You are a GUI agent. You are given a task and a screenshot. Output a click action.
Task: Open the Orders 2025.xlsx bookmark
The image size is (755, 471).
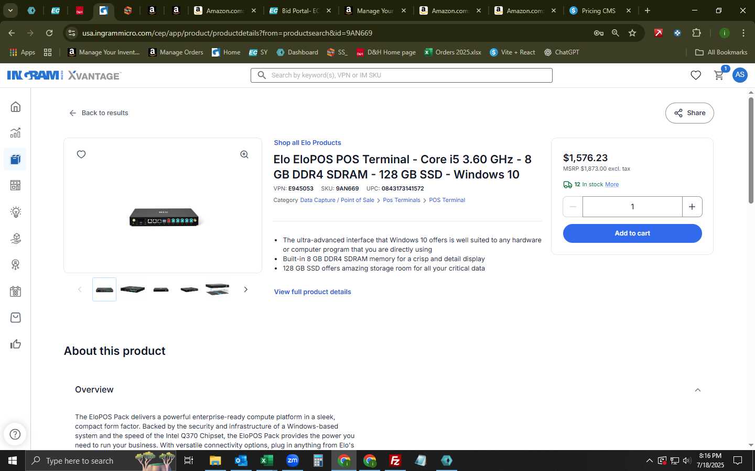coord(452,52)
